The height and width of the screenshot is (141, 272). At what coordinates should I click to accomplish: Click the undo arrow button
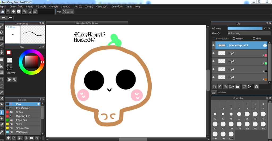[4, 18]
